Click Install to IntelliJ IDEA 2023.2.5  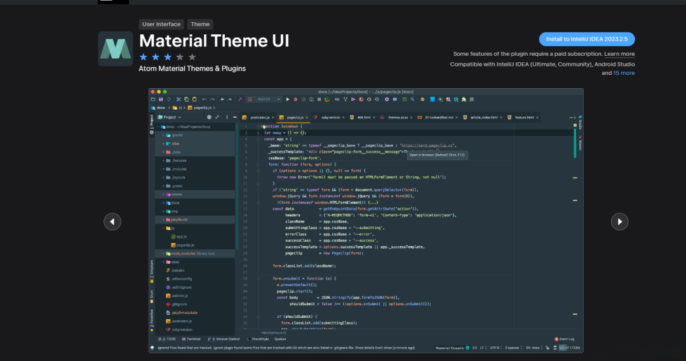[x=586, y=39]
